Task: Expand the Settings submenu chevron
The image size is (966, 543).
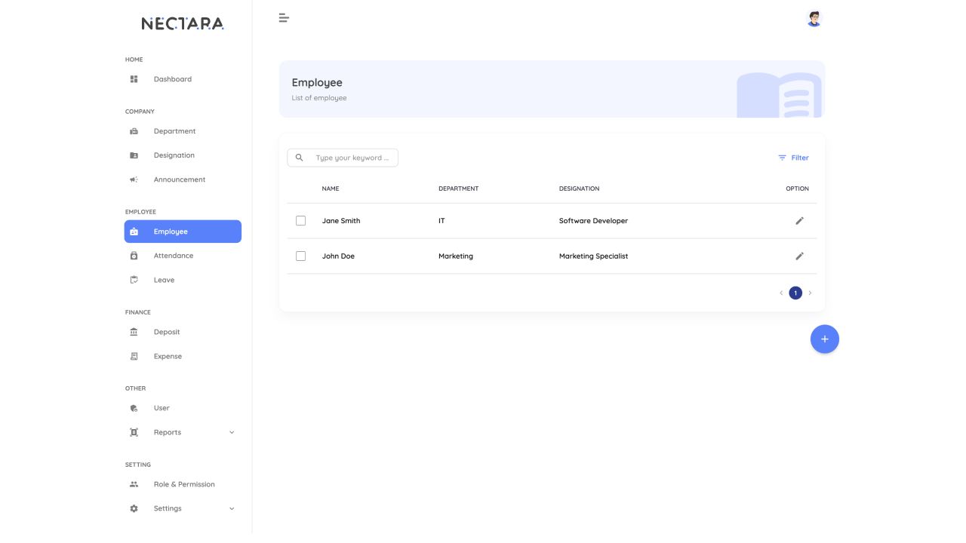Action: (232, 508)
